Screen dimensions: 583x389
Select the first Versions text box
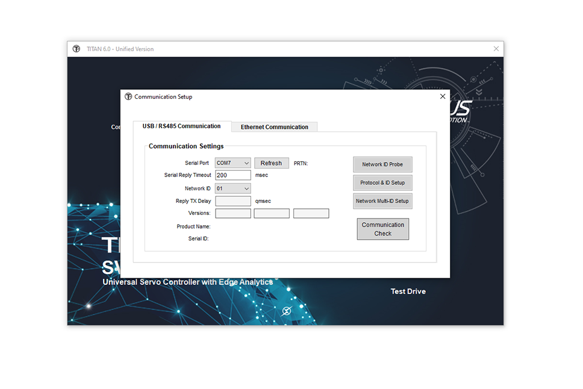(232, 213)
